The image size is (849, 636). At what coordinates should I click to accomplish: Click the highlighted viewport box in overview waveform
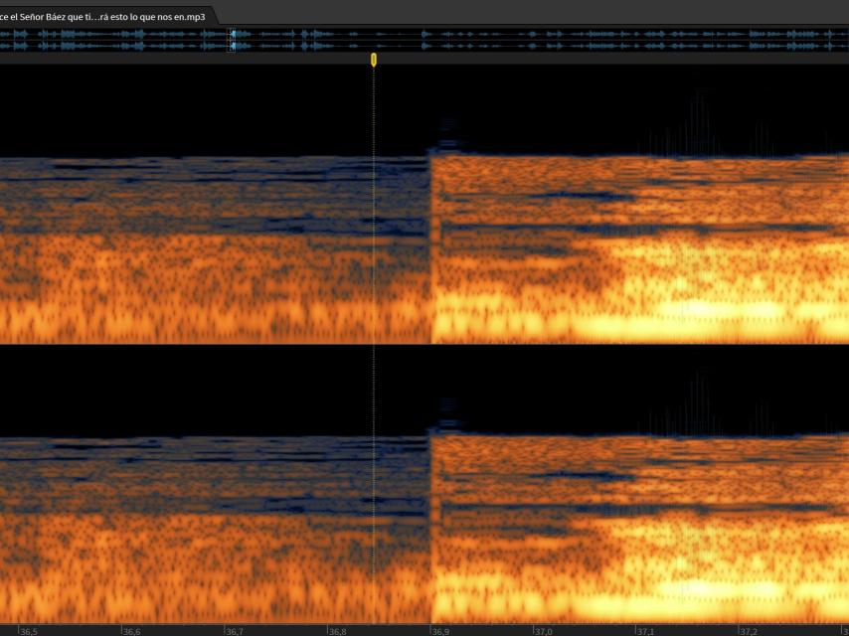pos(232,40)
